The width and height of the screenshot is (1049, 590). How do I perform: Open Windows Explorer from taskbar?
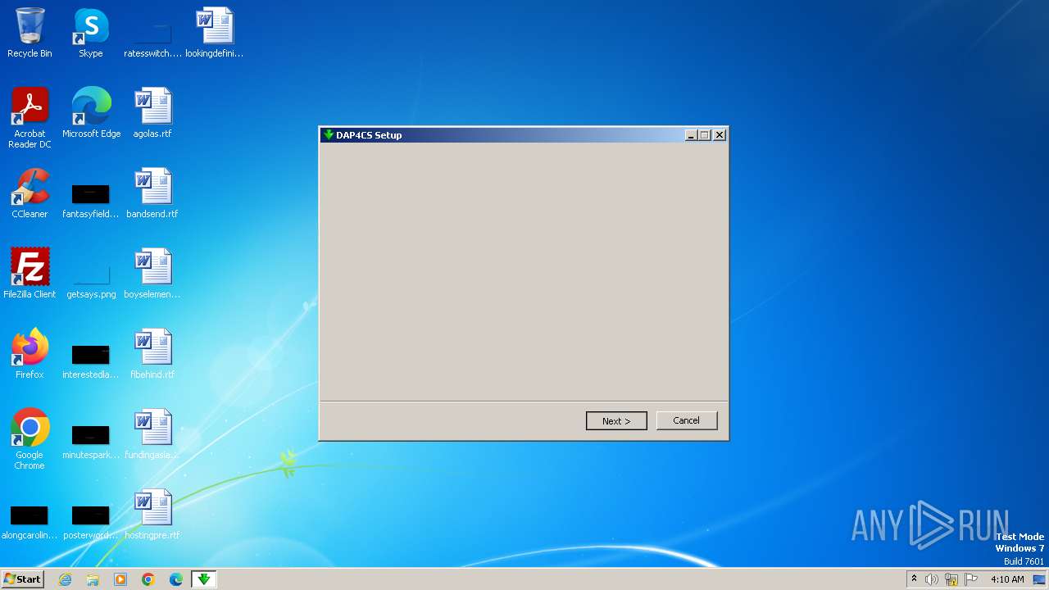pyautogui.click(x=93, y=579)
